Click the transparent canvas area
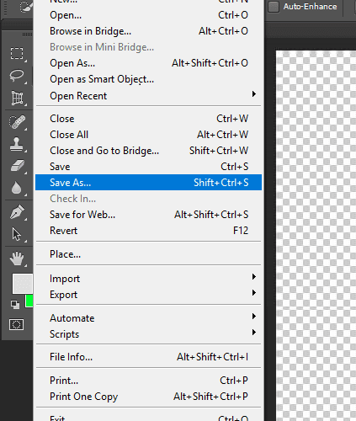The image size is (356, 421). [316, 236]
